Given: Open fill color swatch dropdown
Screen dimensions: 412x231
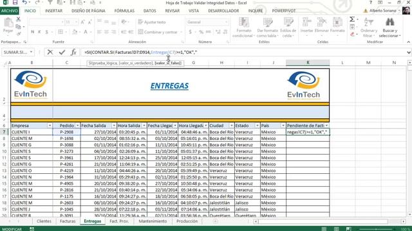Looking at the screenshot, I should pyautogui.click(x=80, y=32).
